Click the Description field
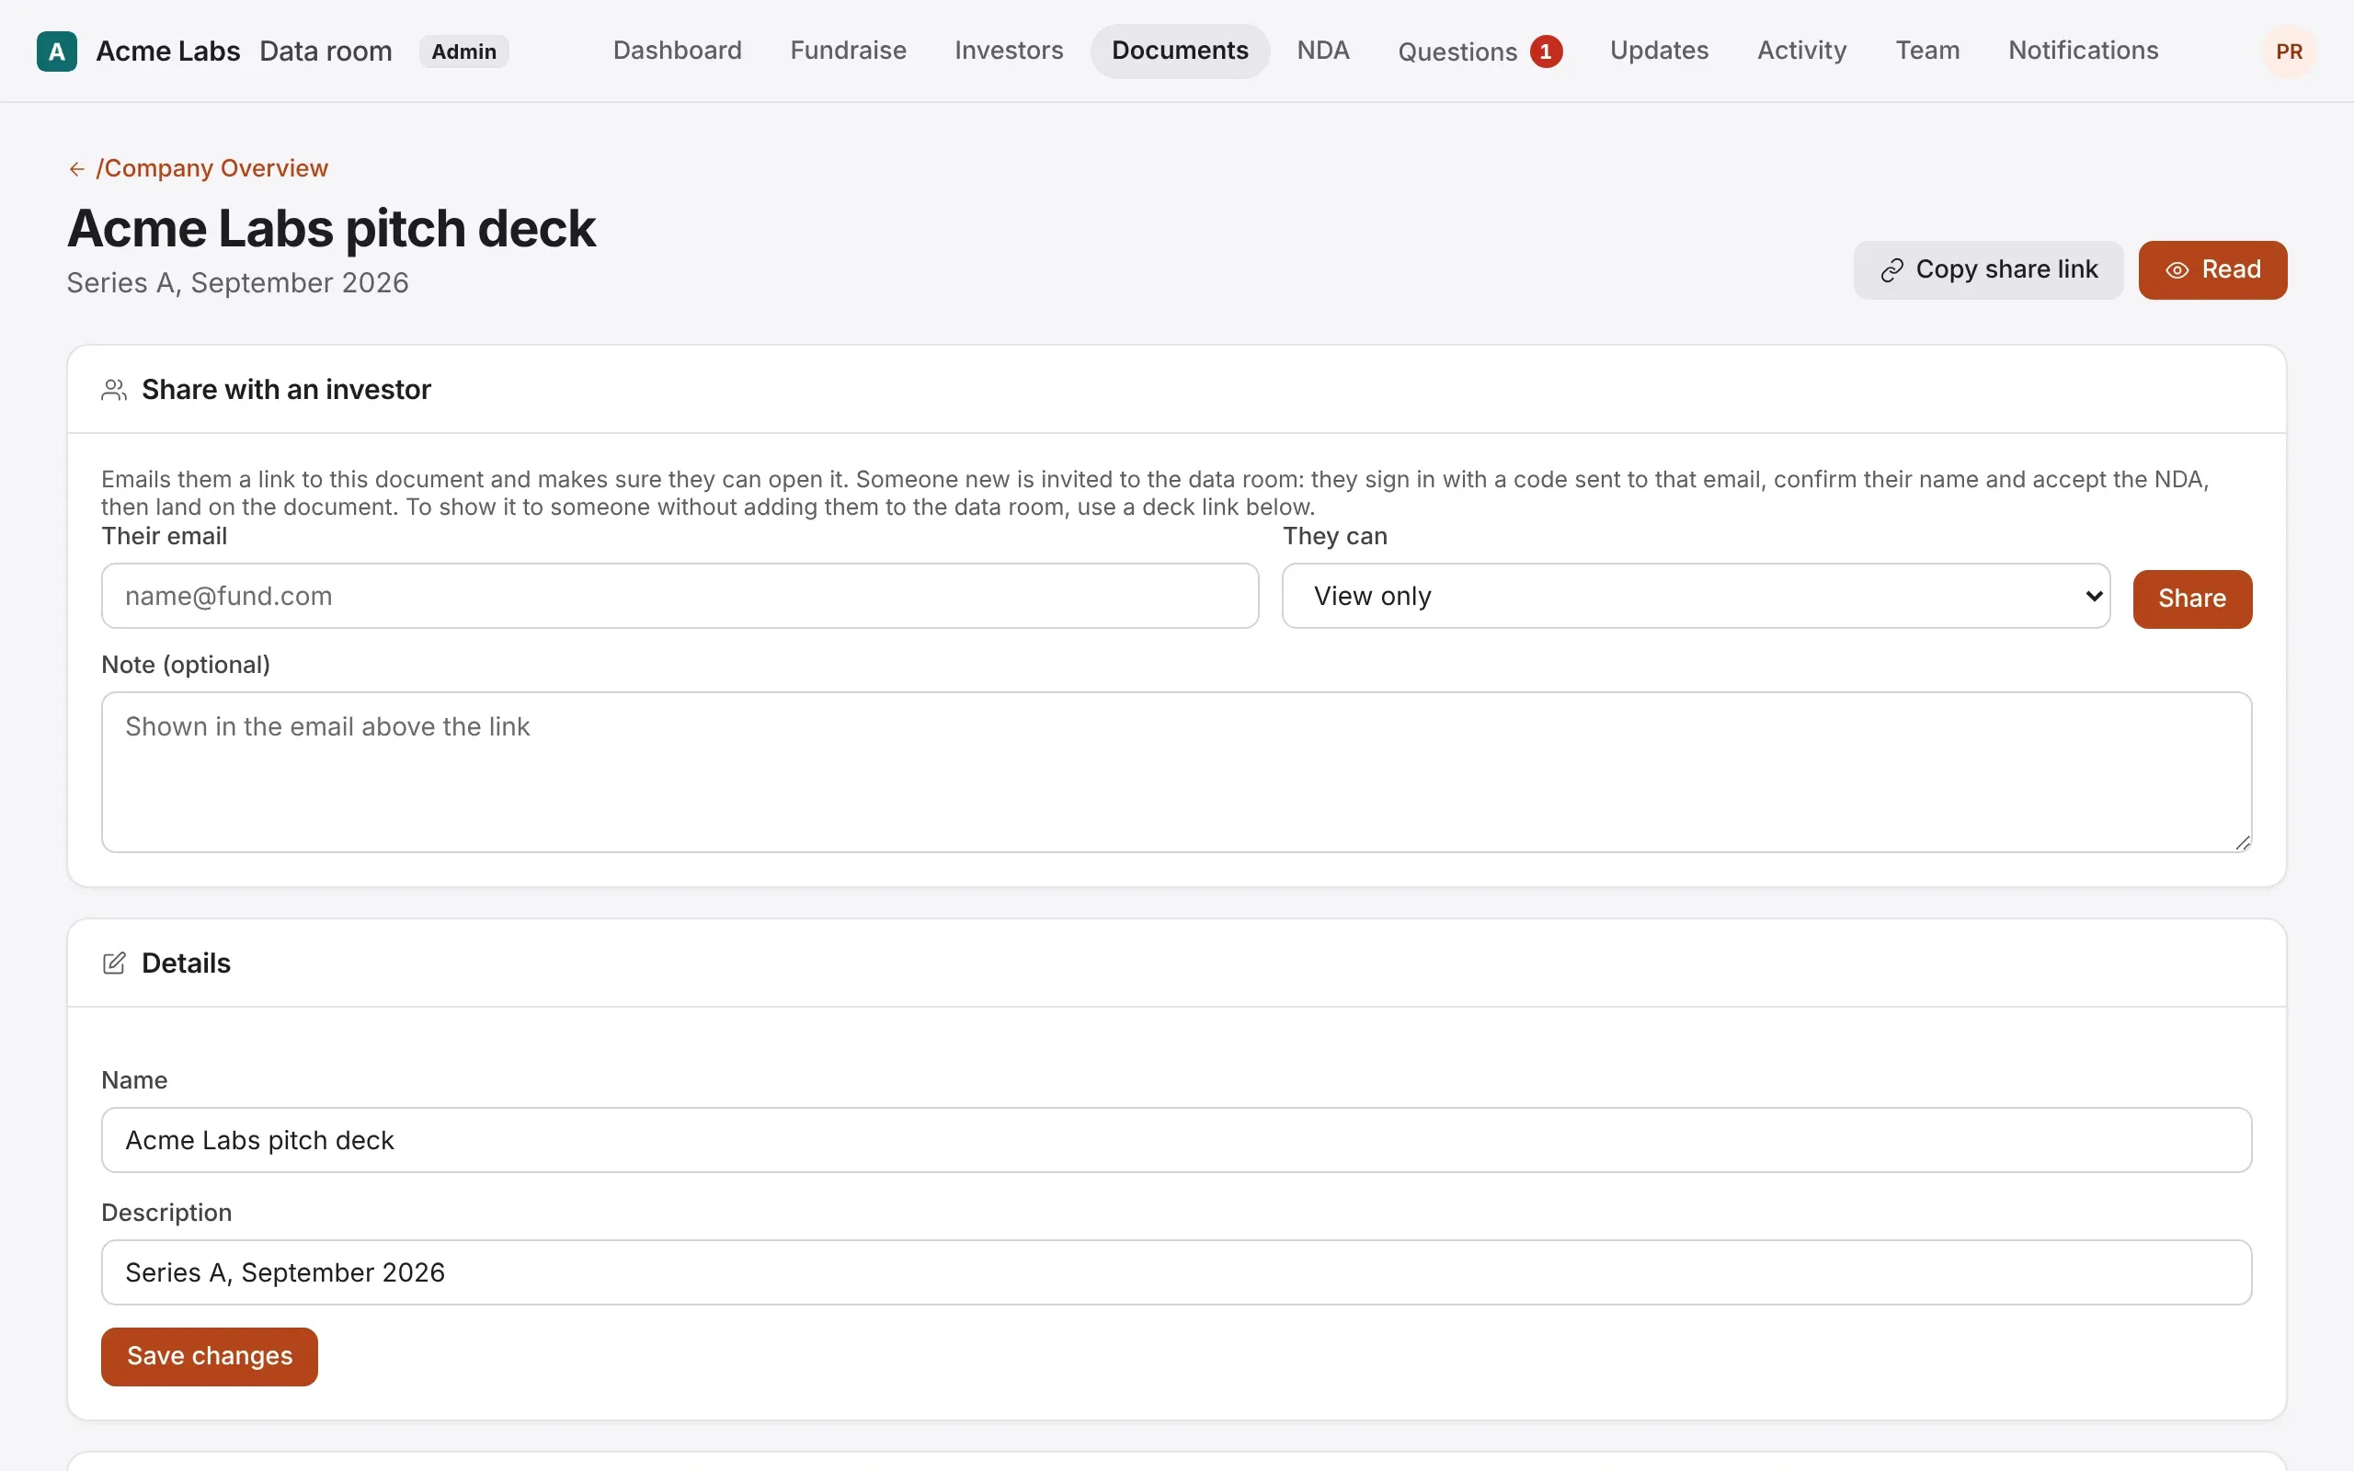This screenshot has height=1471, width=2354. pyautogui.click(x=1176, y=1272)
